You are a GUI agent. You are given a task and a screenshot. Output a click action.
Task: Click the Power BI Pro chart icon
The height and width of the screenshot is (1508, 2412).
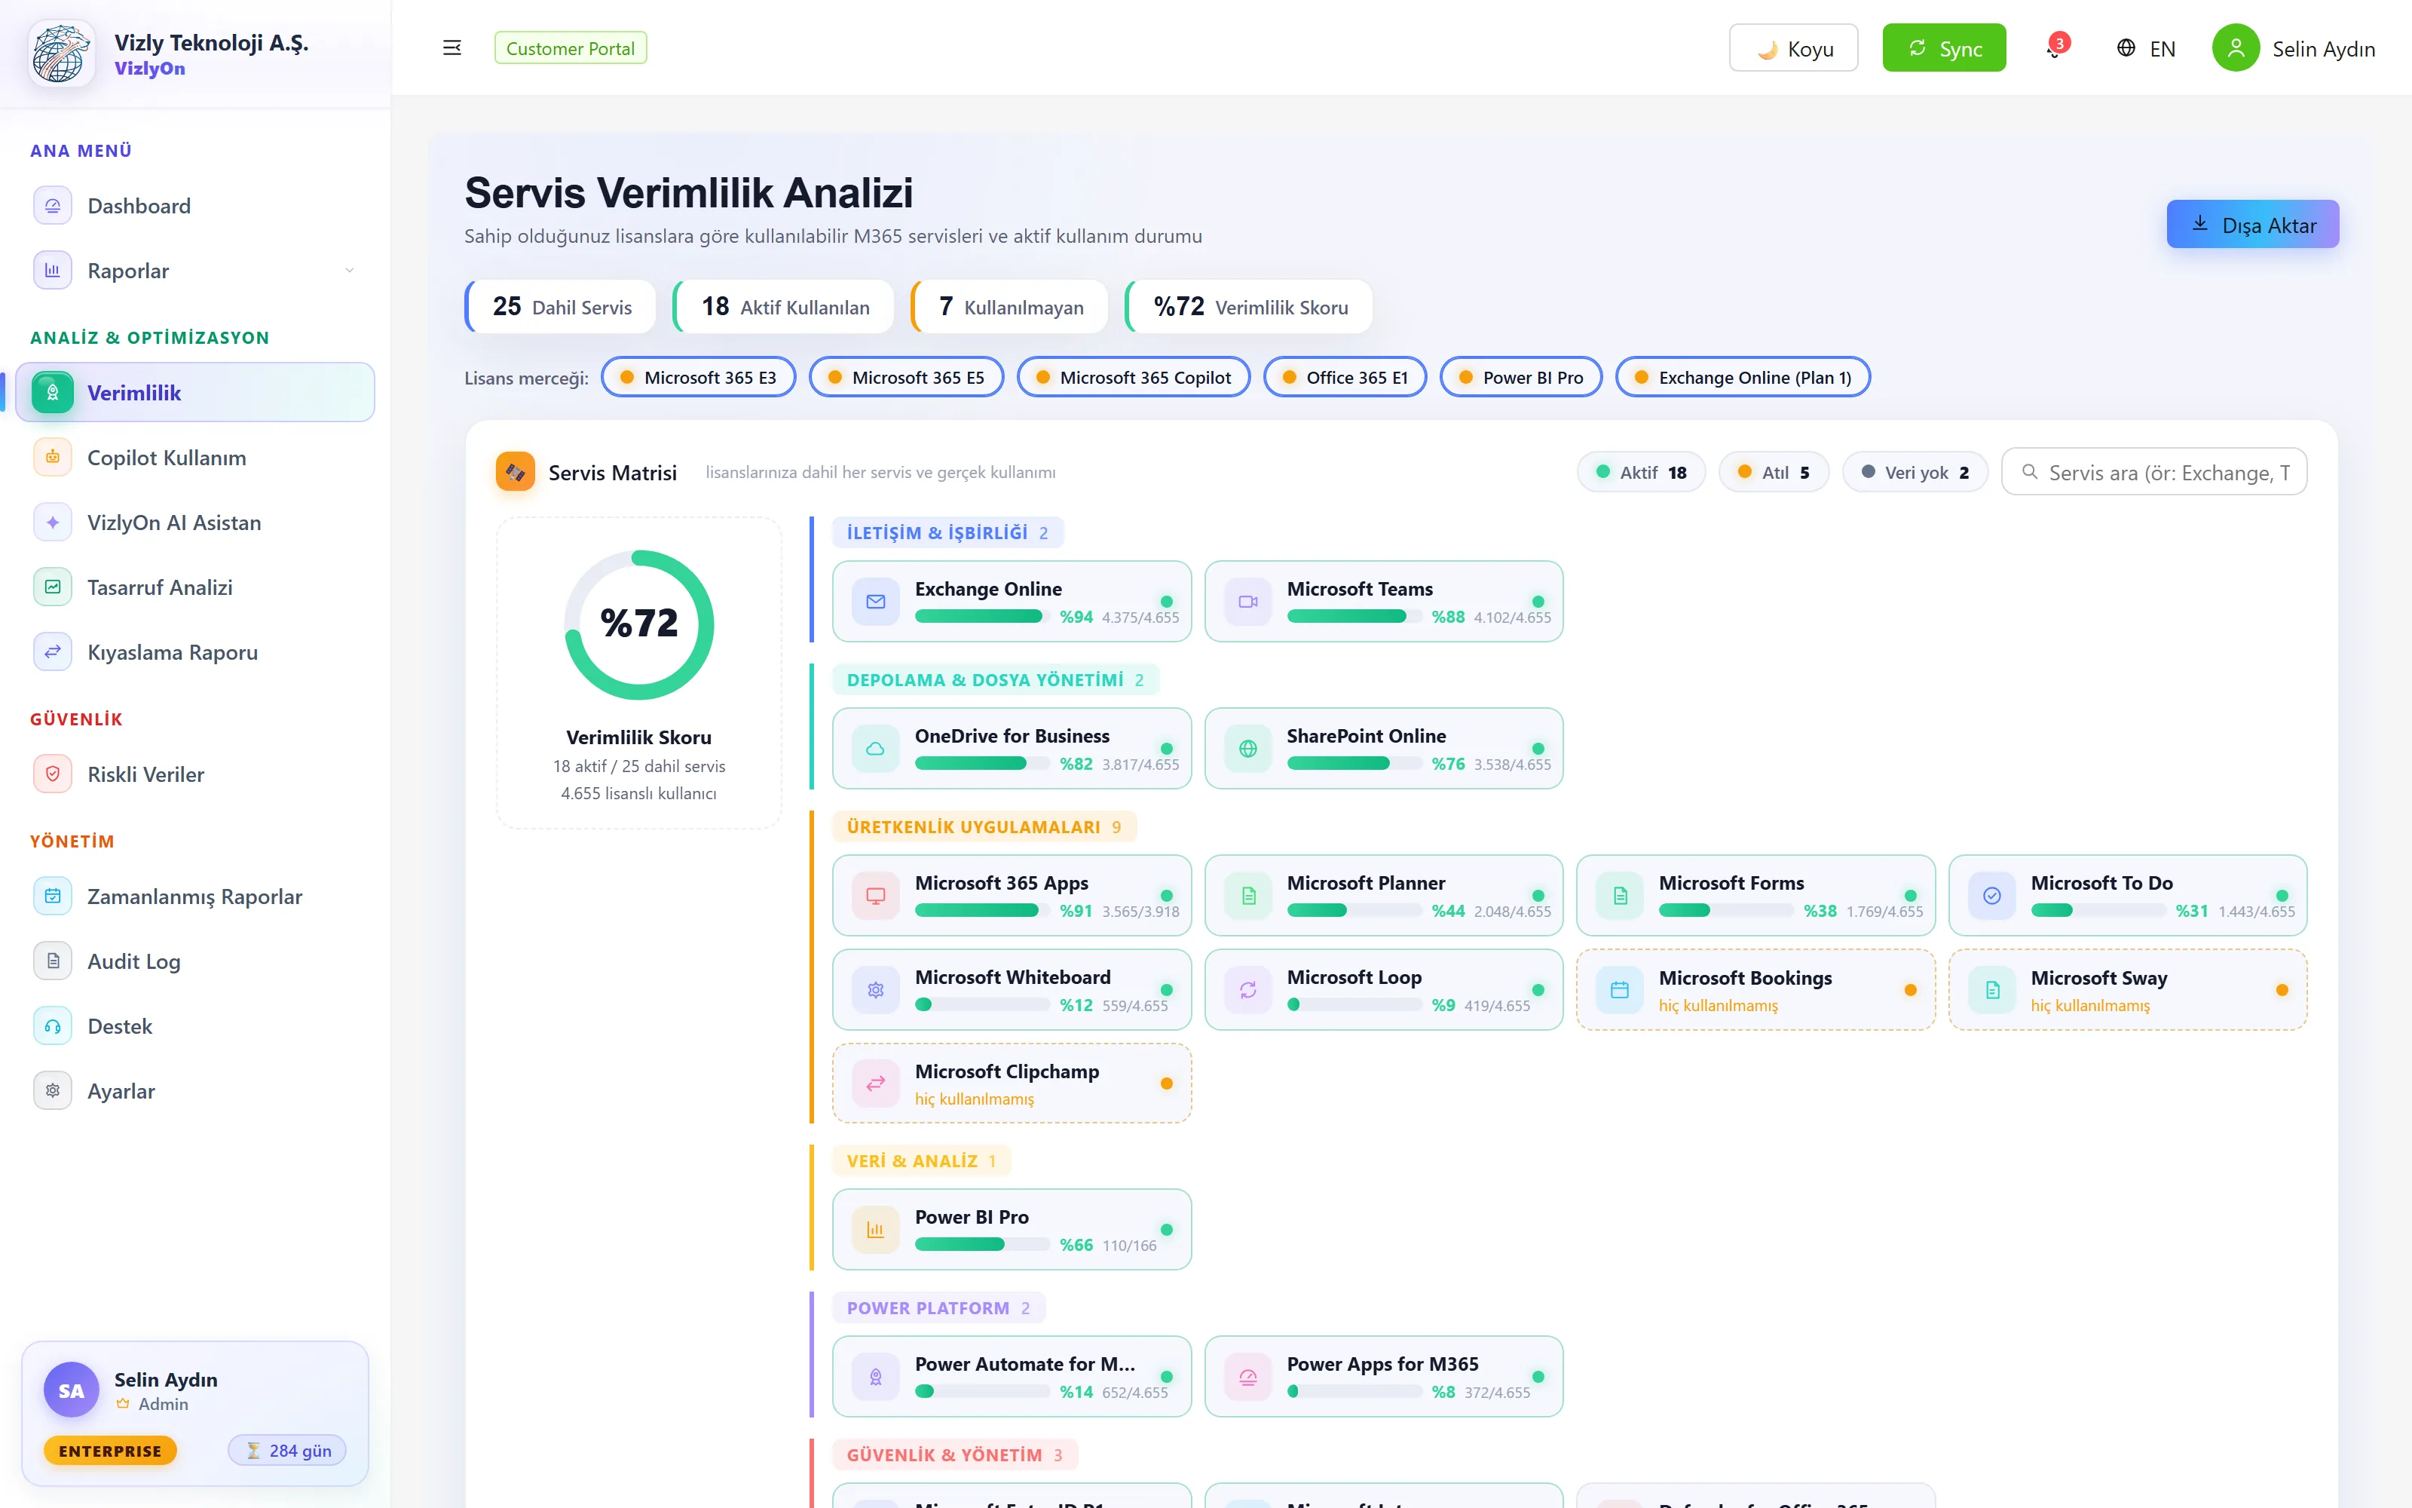tap(876, 1230)
